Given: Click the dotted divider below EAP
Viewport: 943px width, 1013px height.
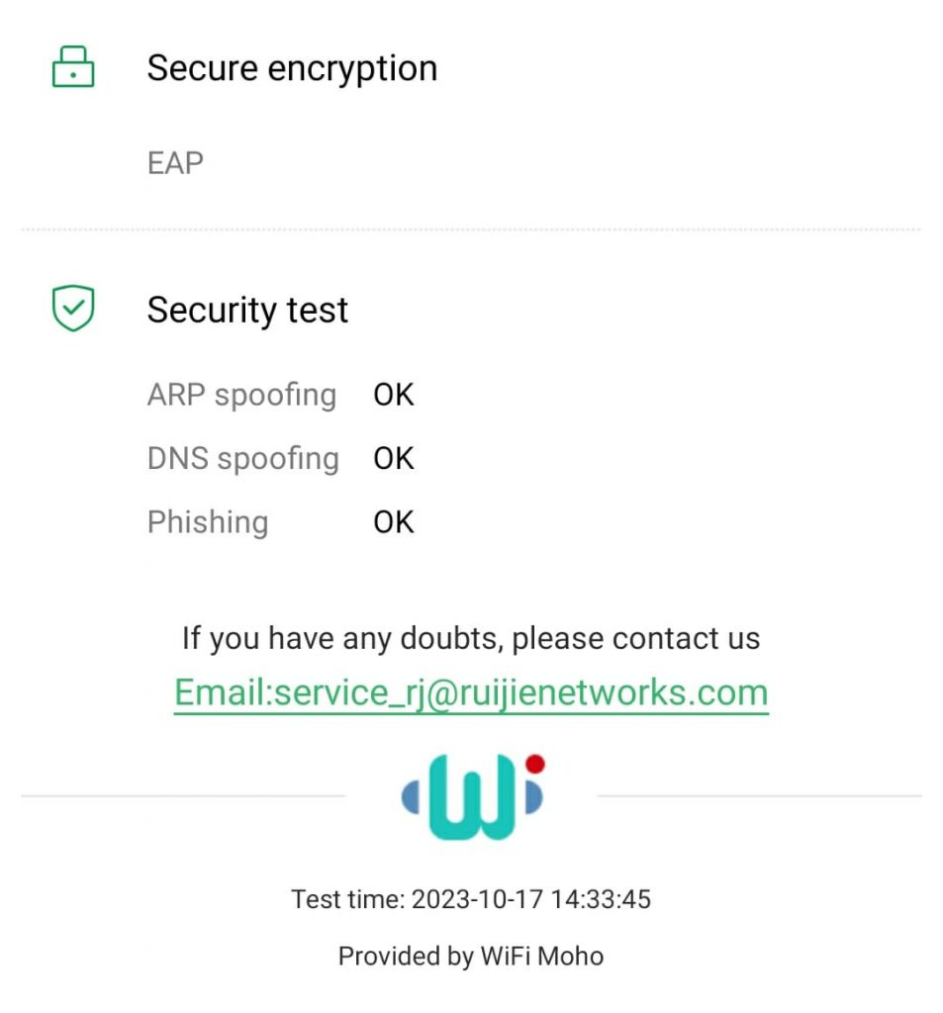Looking at the screenshot, I should coord(471,230).
